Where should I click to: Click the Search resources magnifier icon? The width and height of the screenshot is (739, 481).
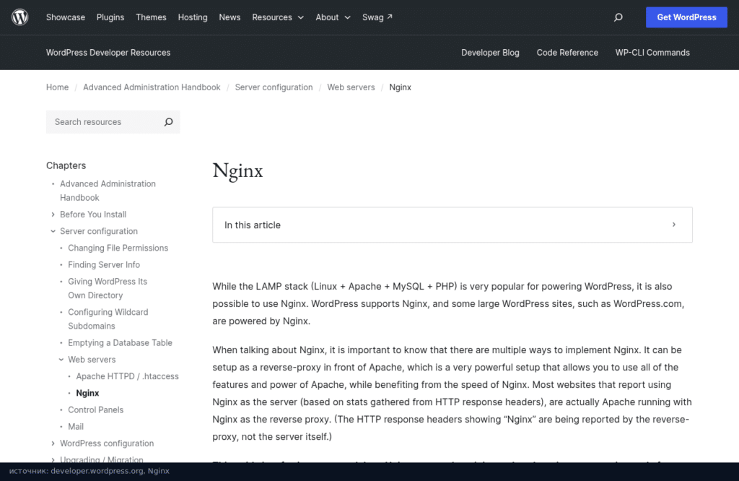[168, 122]
